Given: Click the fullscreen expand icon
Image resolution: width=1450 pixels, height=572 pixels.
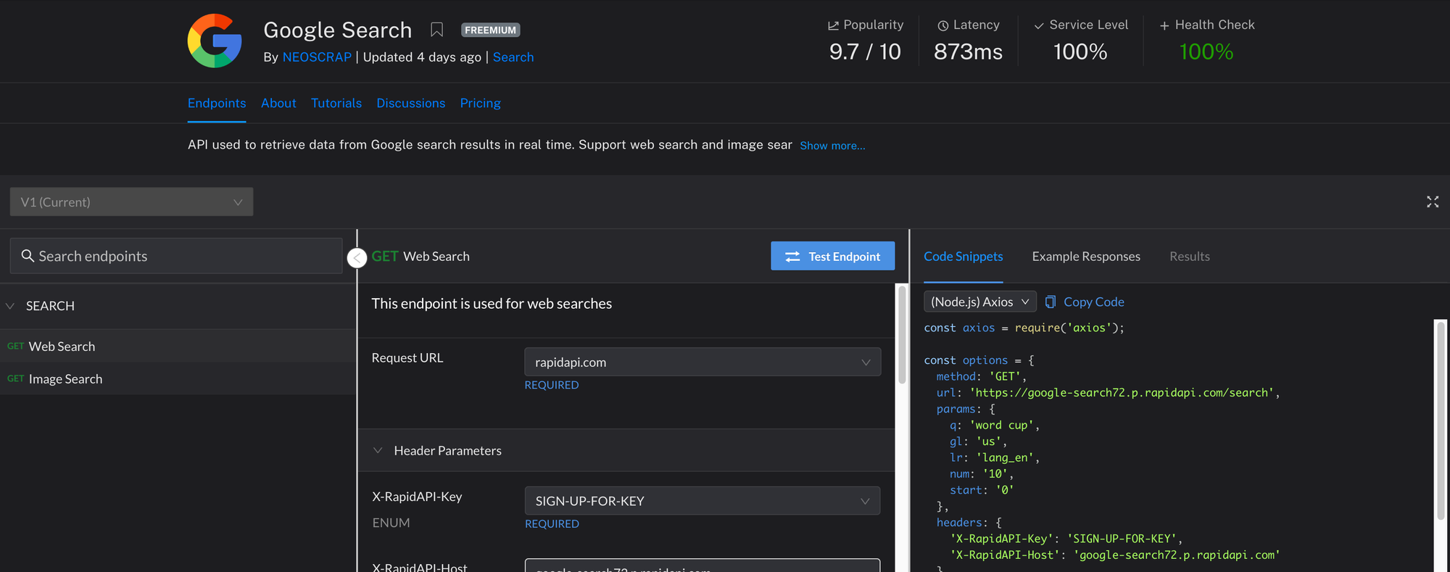Looking at the screenshot, I should click(1433, 202).
